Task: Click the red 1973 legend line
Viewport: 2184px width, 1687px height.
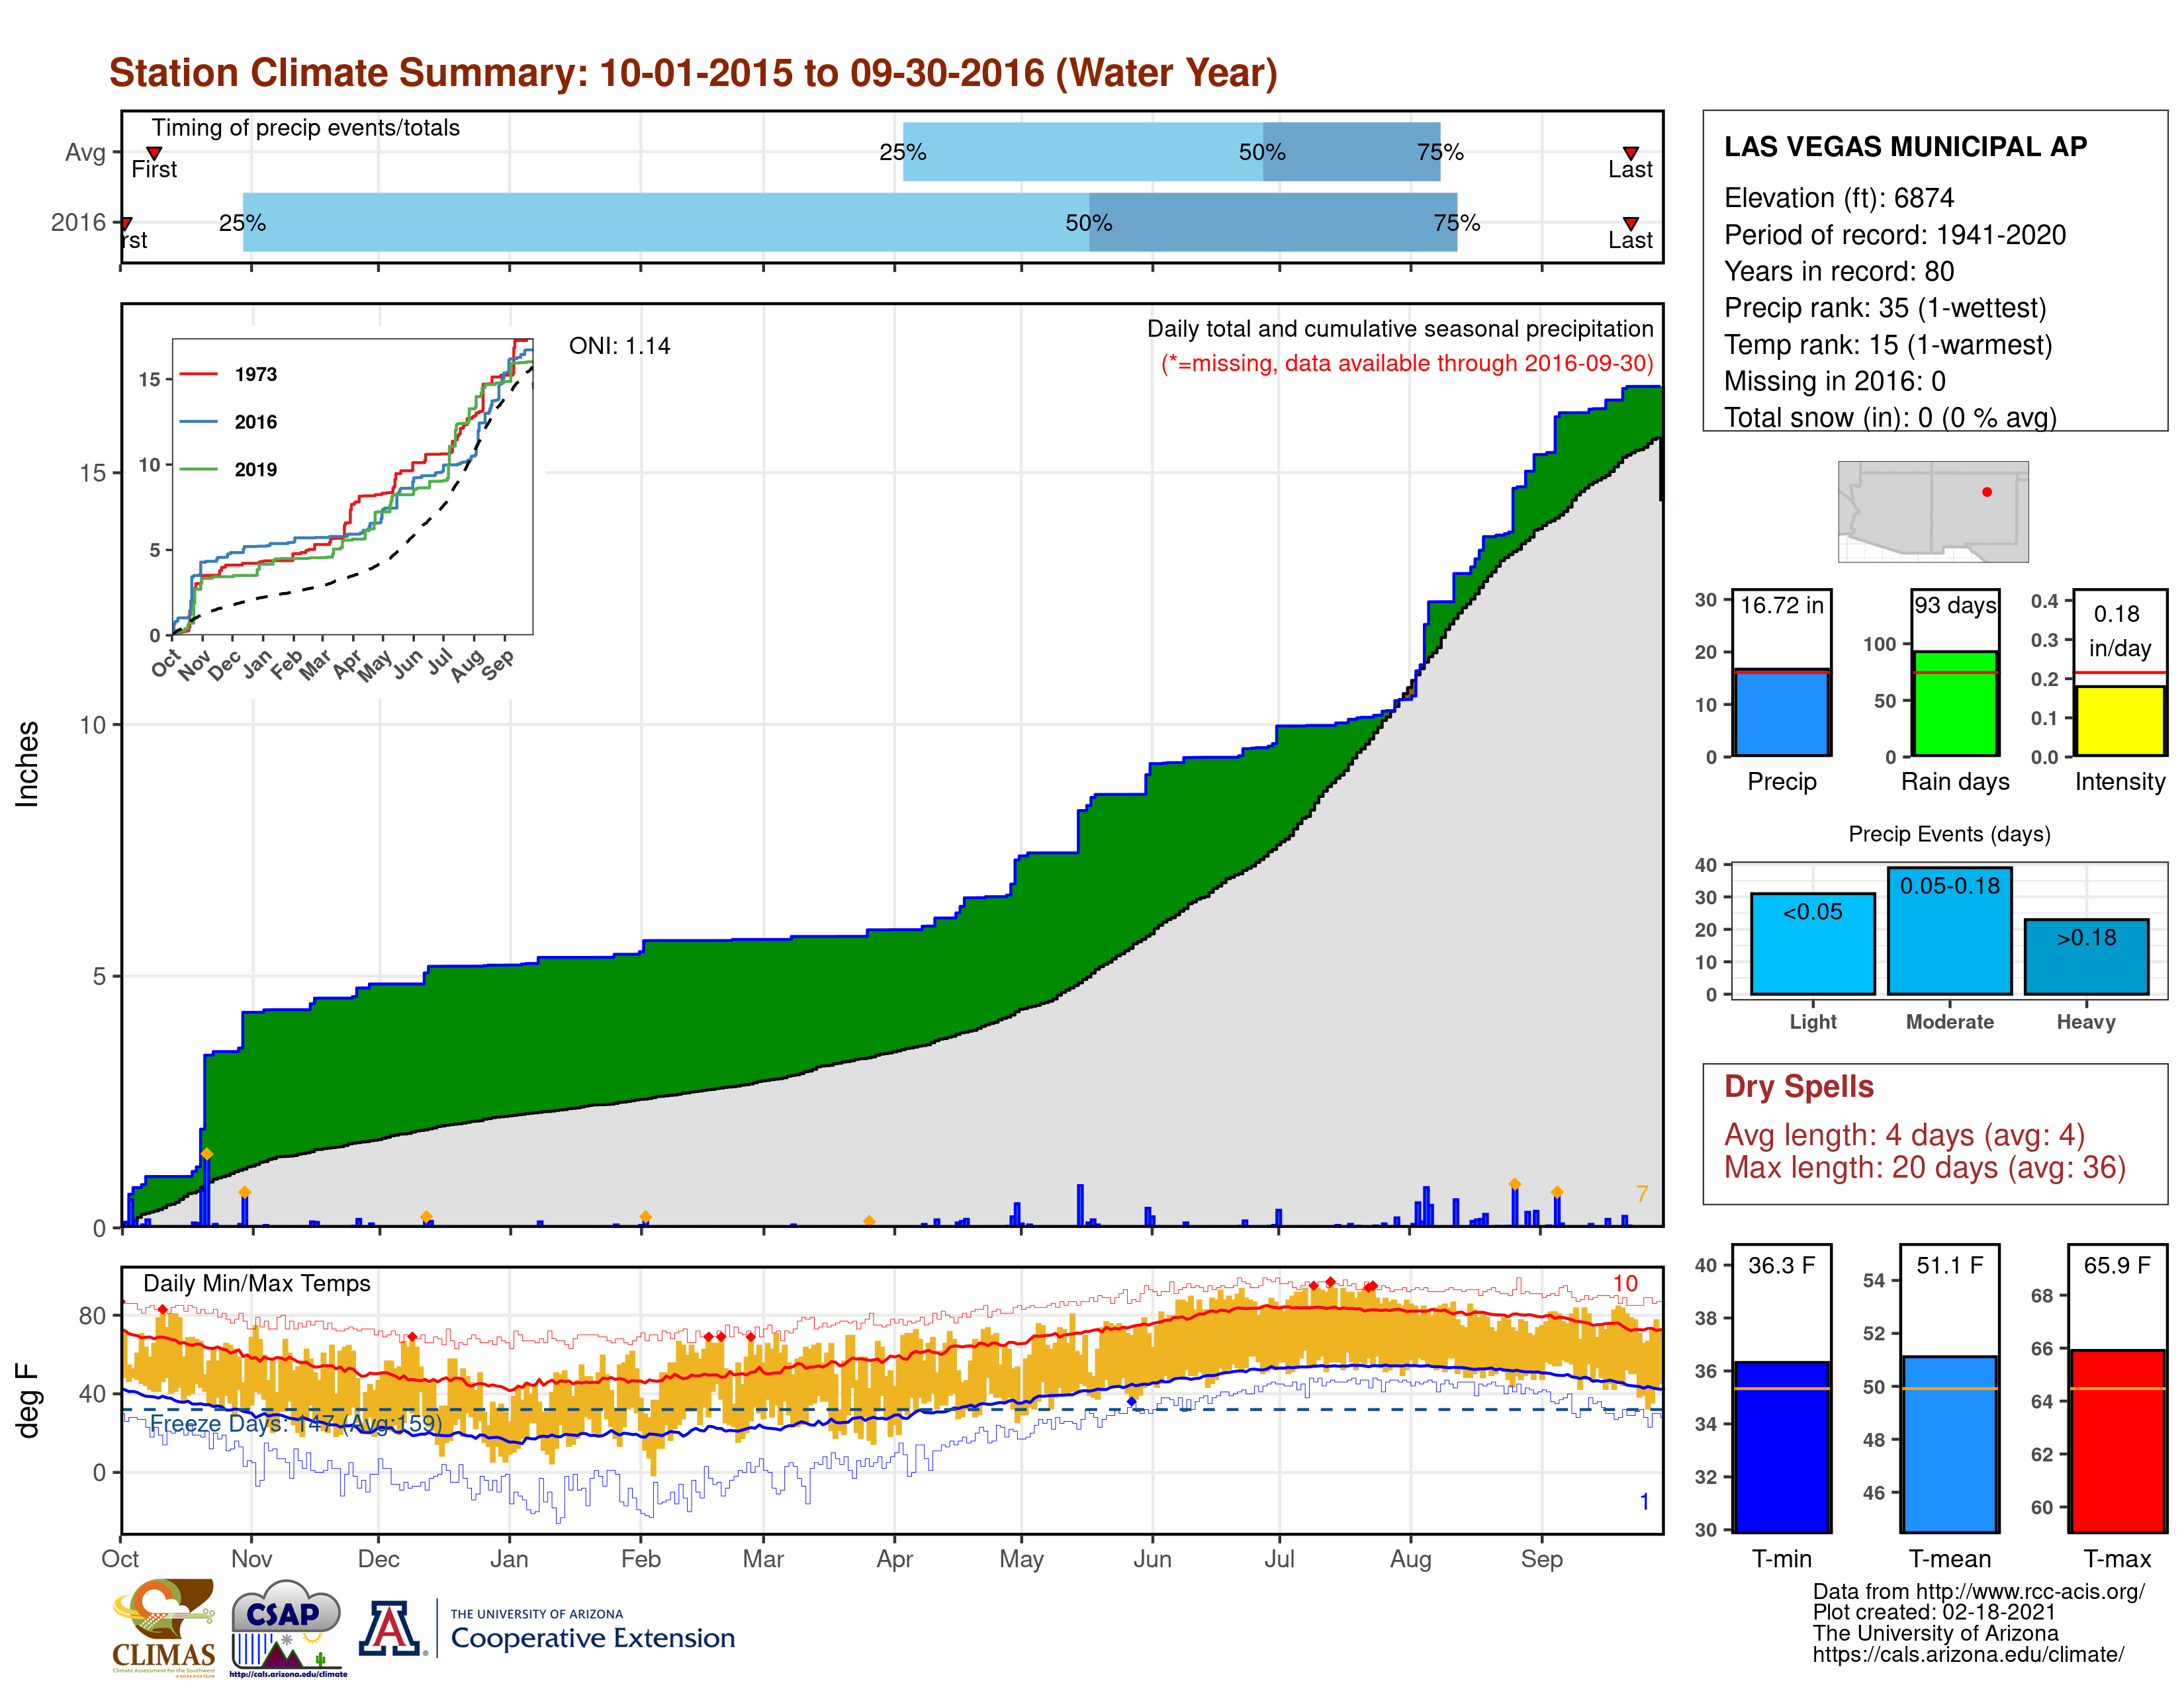Action: [198, 374]
